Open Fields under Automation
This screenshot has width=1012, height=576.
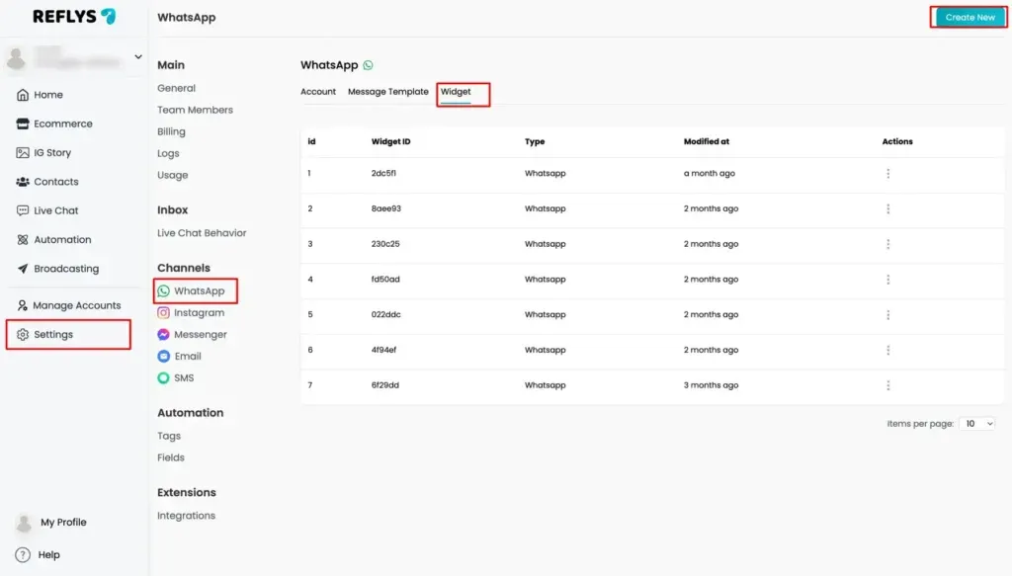(170, 458)
